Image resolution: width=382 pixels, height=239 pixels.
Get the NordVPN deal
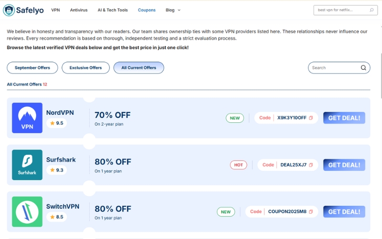point(344,118)
